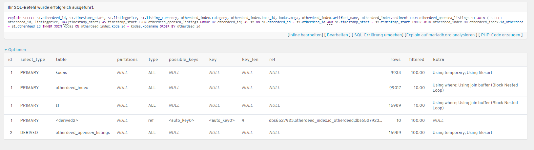The height and width of the screenshot is (150, 534).
Task: Click the ref cell starting 'dbs6527923.otherdeed_index'
Action: coord(325,121)
